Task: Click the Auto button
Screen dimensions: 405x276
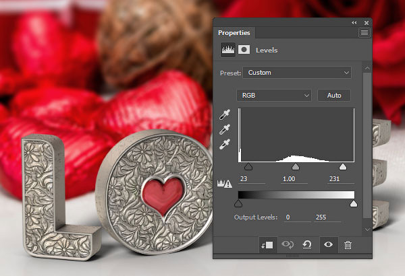Action: (334, 96)
